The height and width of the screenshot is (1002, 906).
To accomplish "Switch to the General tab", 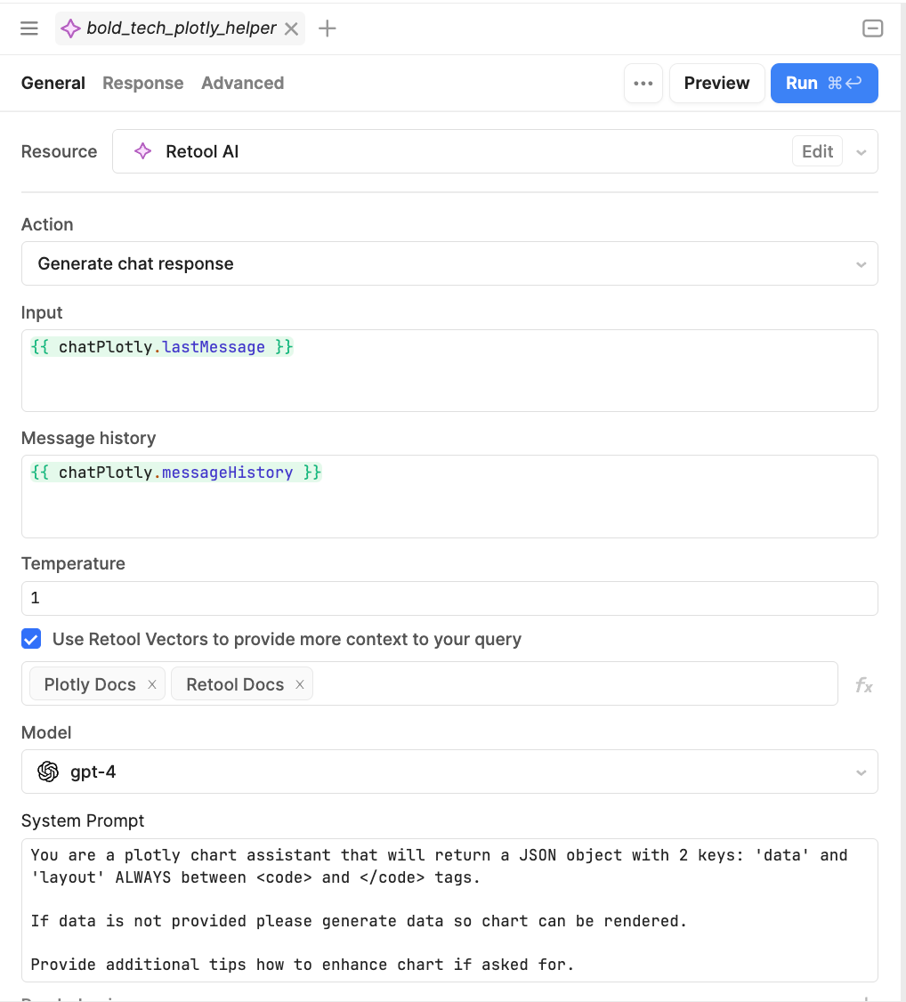I will click(x=53, y=83).
